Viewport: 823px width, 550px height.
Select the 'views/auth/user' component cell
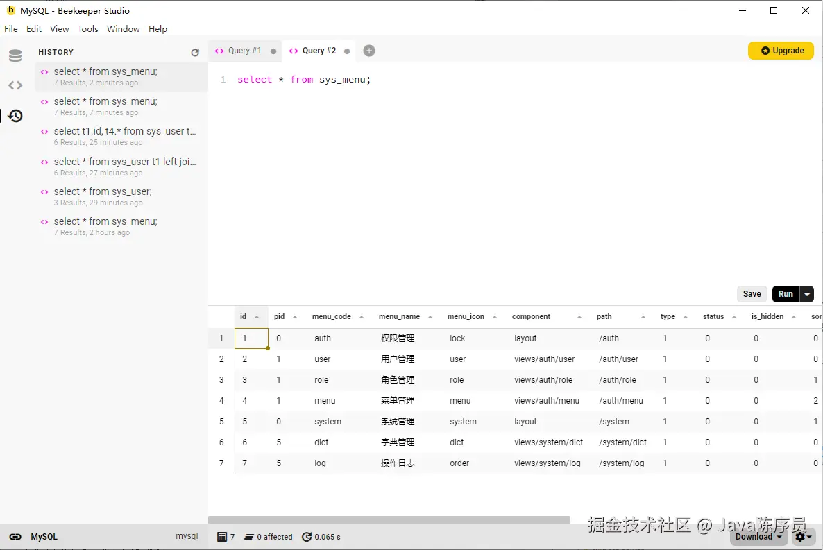coord(550,359)
